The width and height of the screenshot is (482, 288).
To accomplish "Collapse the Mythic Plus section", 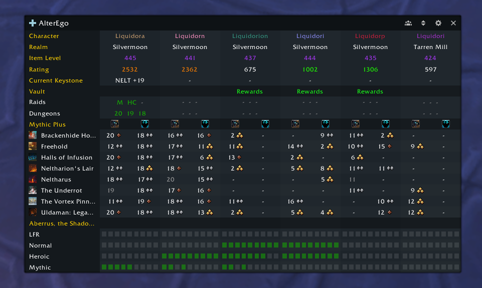I will coord(47,124).
